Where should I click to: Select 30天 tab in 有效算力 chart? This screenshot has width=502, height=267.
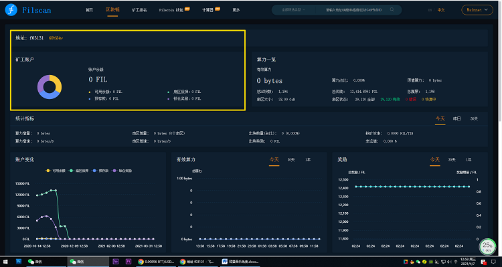point(291,160)
